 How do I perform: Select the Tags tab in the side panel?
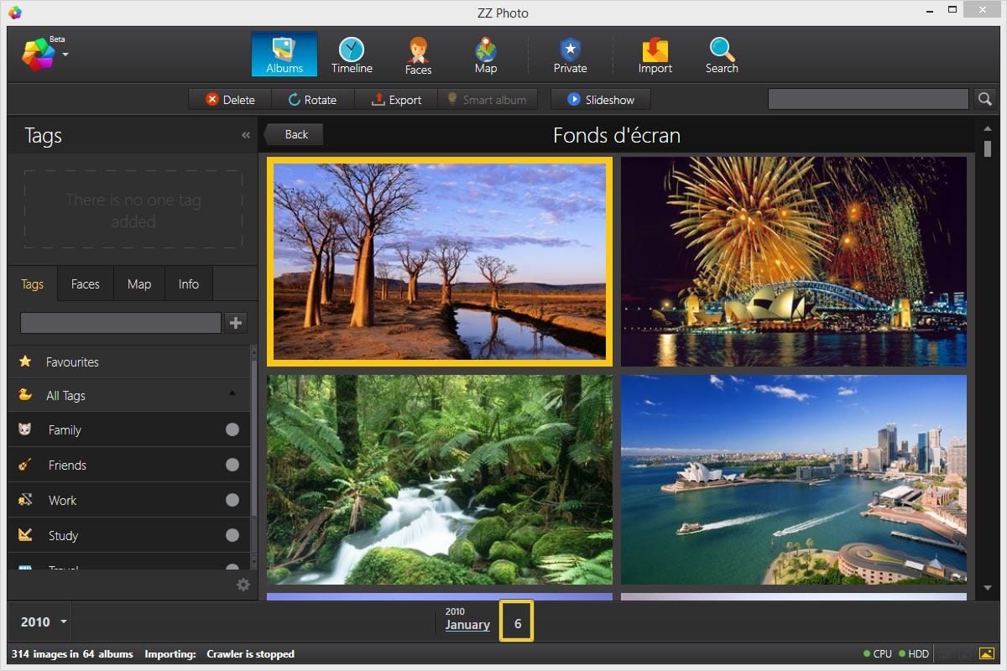click(32, 284)
